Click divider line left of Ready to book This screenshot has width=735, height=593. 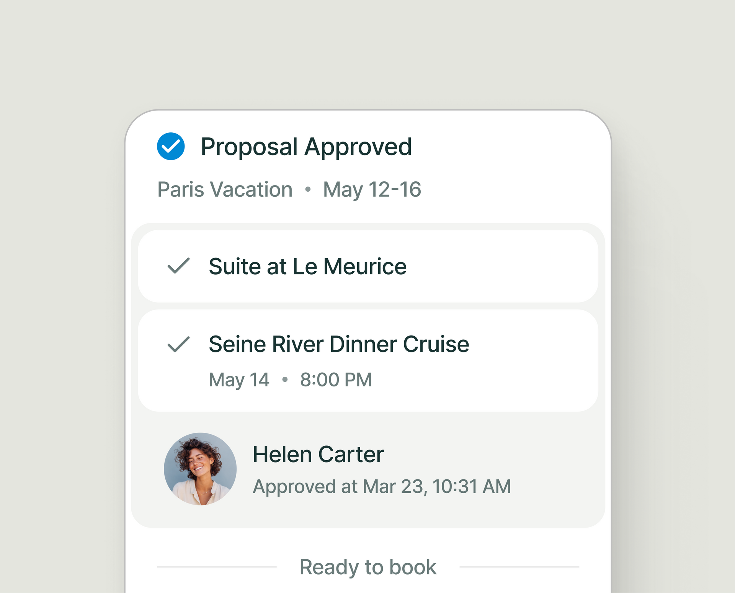tap(217, 567)
